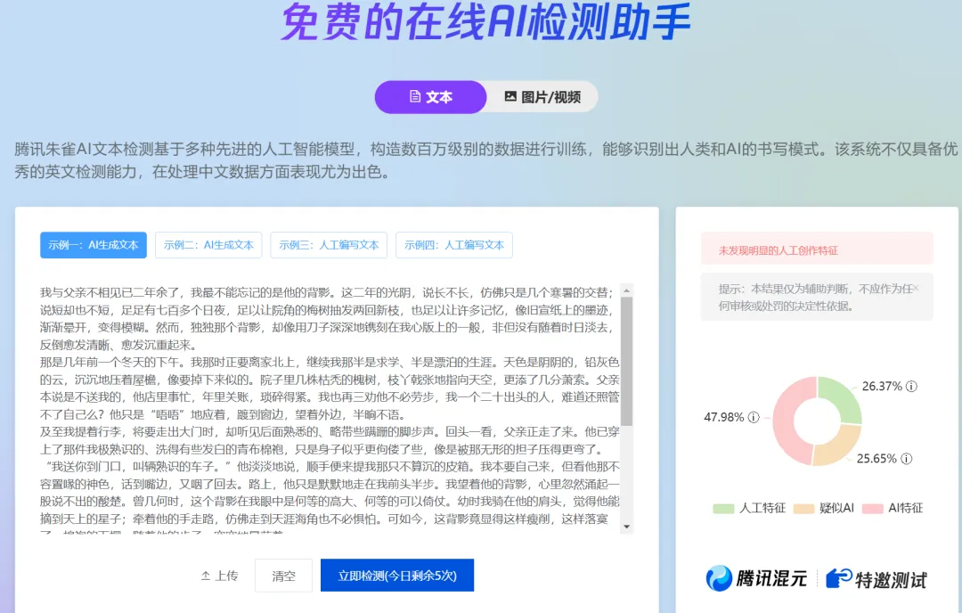Image resolution: width=962 pixels, height=613 pixels.
Task: Open 示例二：AI生成文本 sample
Action: pyautogui.click(x=208, y=245)
